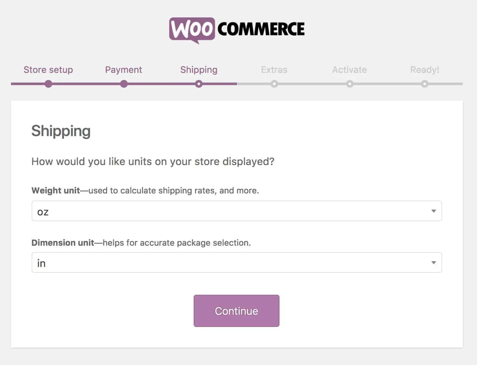Click the arrow on the in selector
Viewport: 477px width, 365px height.
(433, 263)
